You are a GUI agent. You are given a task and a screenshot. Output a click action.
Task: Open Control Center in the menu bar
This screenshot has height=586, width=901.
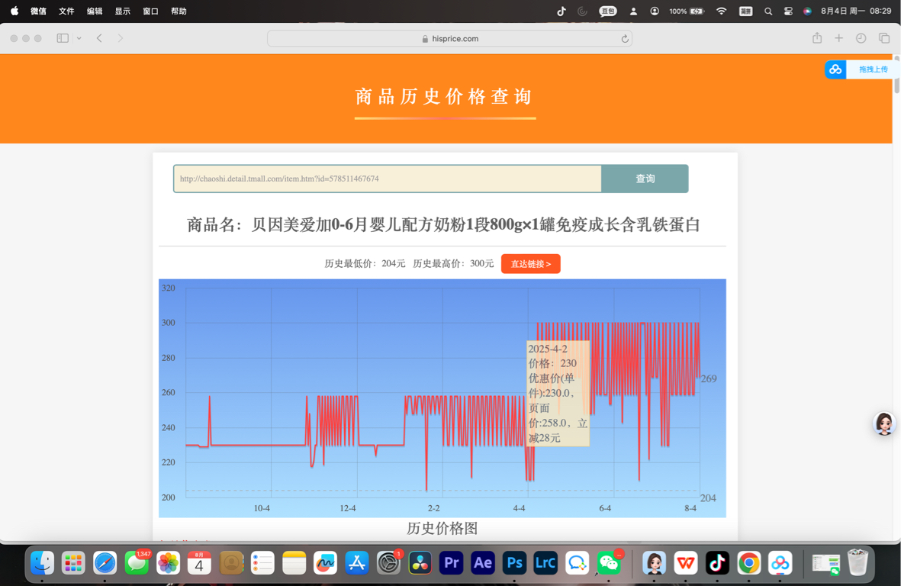(788, 11)
